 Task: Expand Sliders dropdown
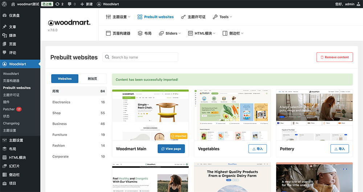point(170,33)
